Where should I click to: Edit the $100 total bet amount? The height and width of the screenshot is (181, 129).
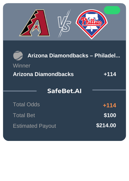[110, 115]
